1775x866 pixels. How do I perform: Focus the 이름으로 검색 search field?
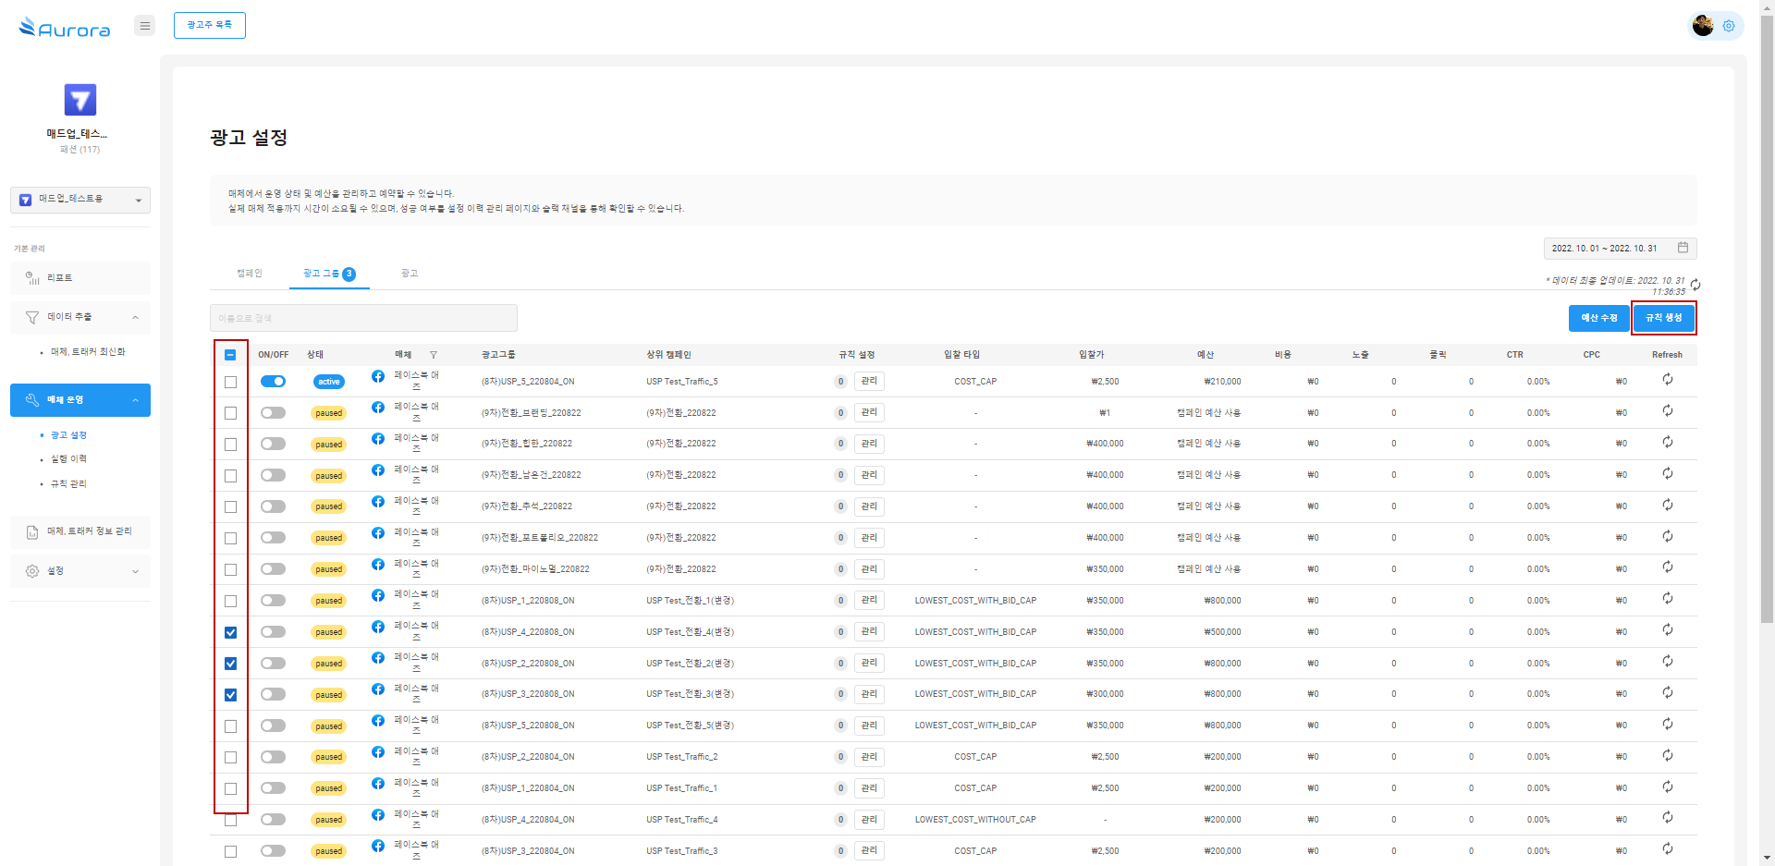click(x=363, y=318)
